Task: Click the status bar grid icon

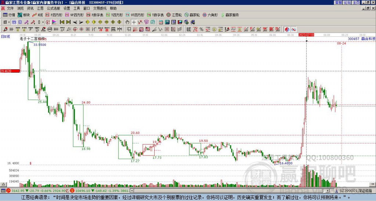Action: pyautogui.click(x=3, y=191)
